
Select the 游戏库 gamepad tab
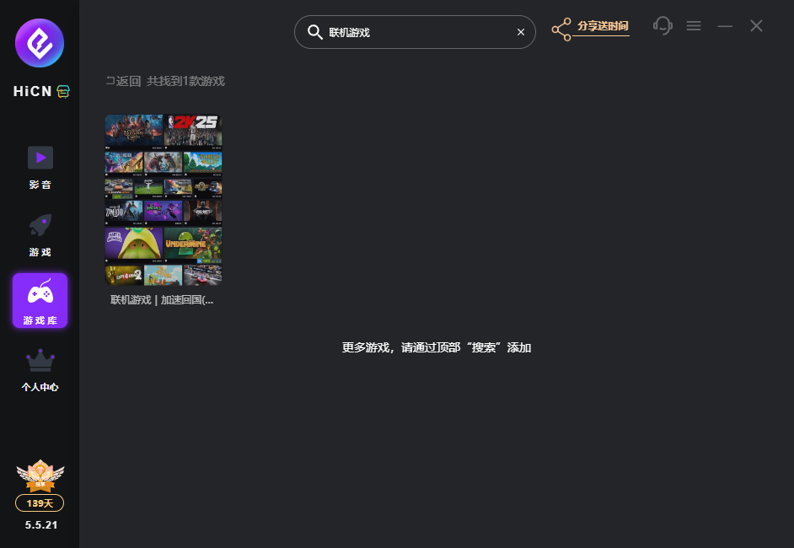point(40,300)
